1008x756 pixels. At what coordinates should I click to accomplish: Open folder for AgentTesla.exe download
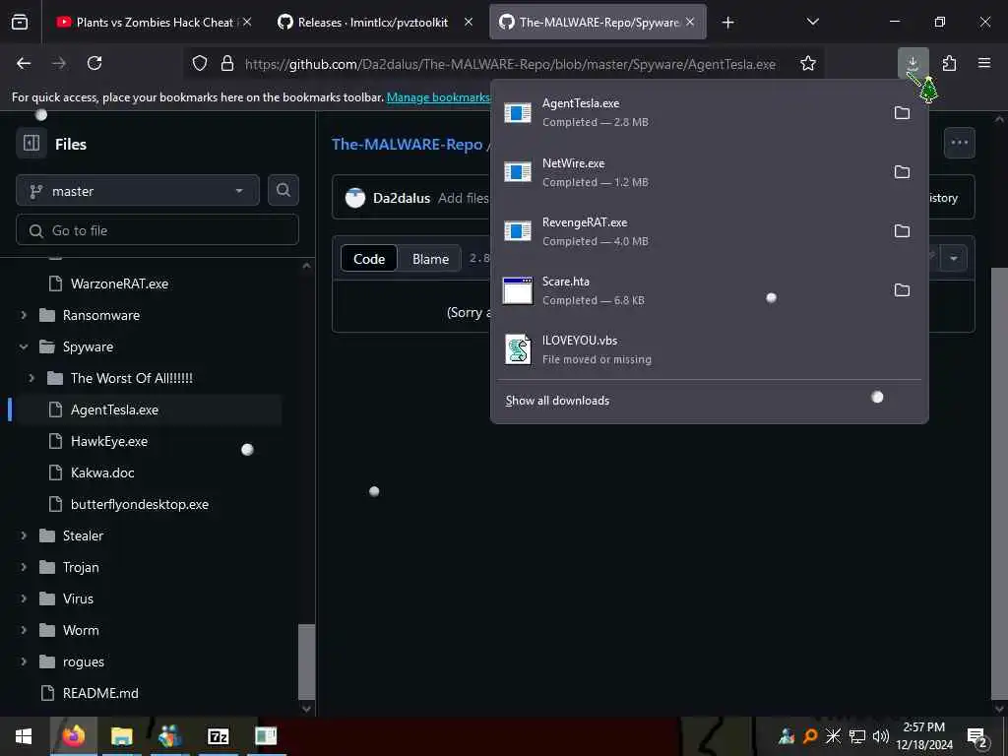coord(902,113)
